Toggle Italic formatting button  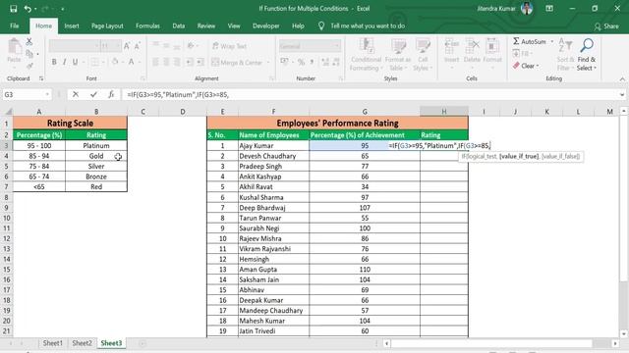64,62
